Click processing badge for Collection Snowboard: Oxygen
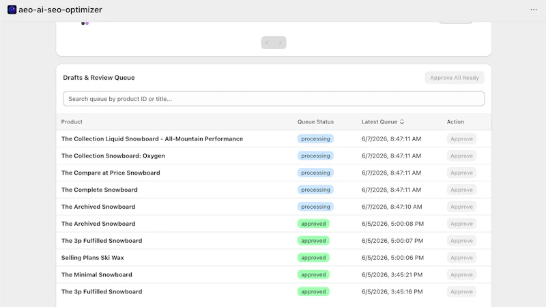The image size is (546, 307). coord(315,156)
